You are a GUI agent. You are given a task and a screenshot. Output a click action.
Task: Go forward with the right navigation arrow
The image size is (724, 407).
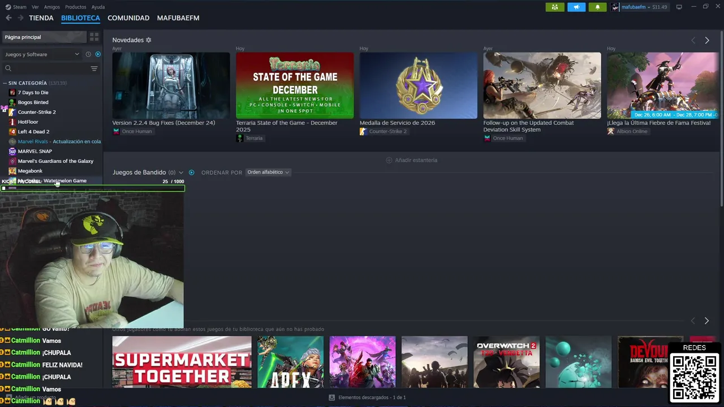pos(20,18)
